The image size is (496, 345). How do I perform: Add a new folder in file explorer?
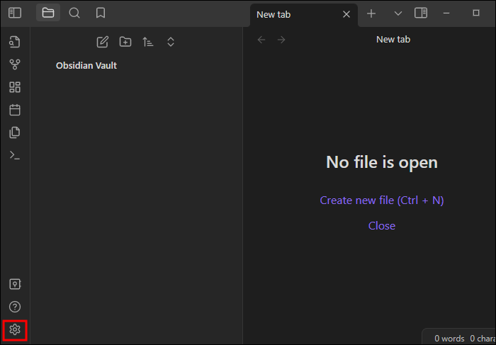(x=125, y=42)
